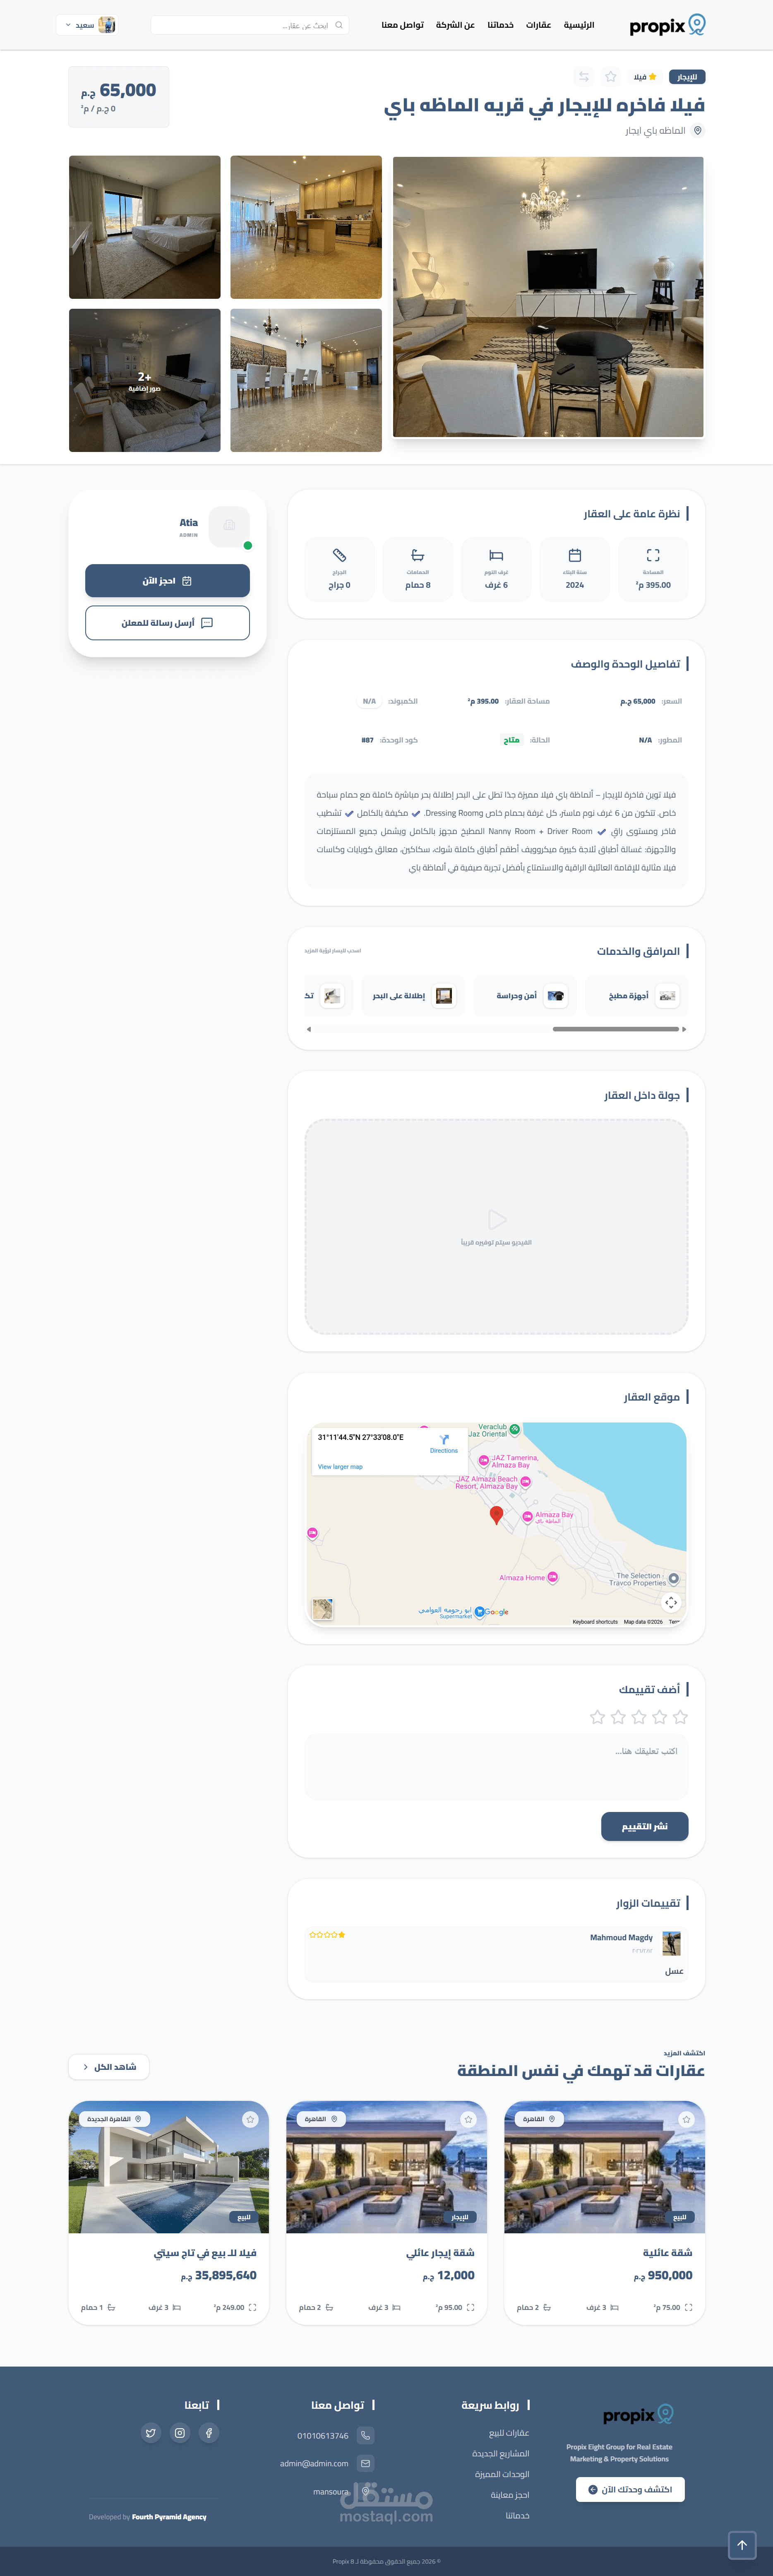Click the amenities scrollbar left arrow

(309, 1029)
